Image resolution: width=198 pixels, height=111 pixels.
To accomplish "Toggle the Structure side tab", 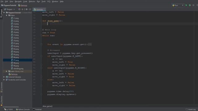I will click(x=1, y=87).
